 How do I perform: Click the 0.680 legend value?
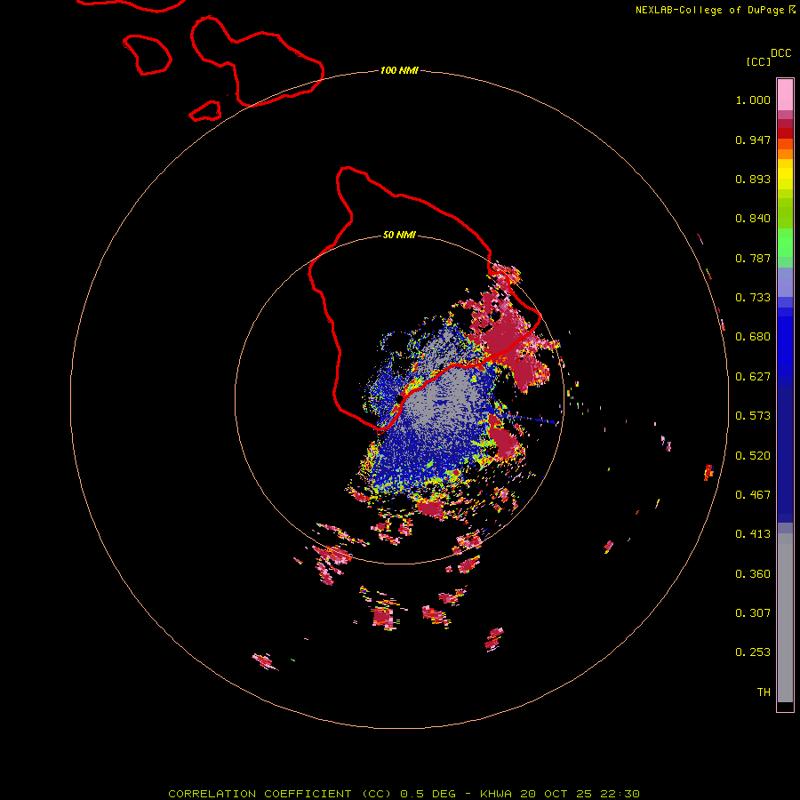pyautogui.click(x=753, y=337)
